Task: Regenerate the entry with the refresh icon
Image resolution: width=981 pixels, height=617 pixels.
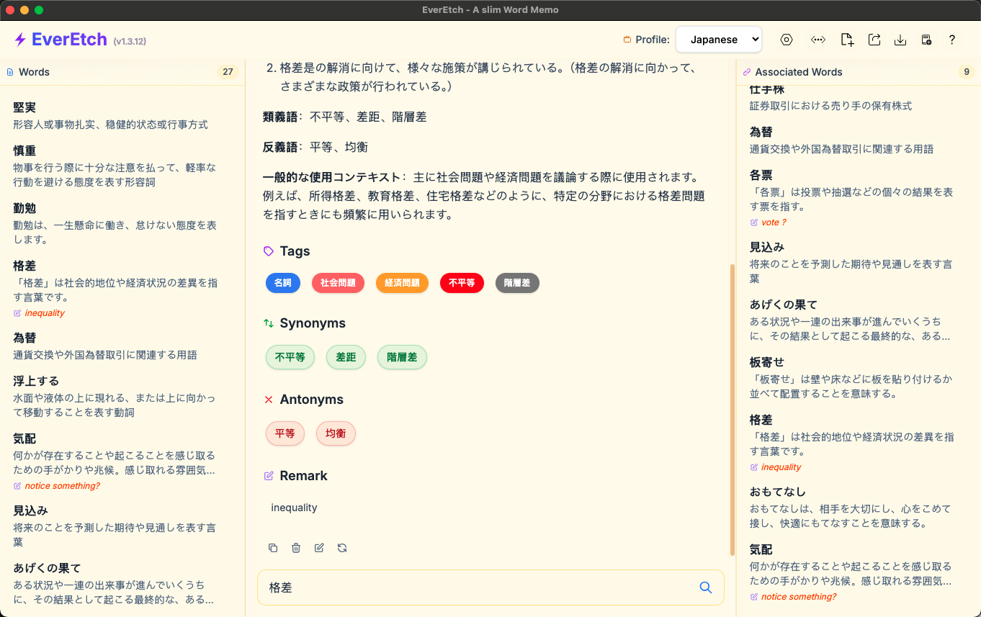Action: pyautogui.click(x=342, y=548)
